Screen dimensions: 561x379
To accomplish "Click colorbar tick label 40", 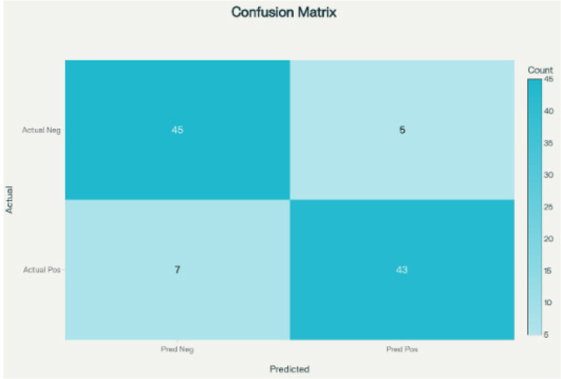I will click(x=549, y=111).
